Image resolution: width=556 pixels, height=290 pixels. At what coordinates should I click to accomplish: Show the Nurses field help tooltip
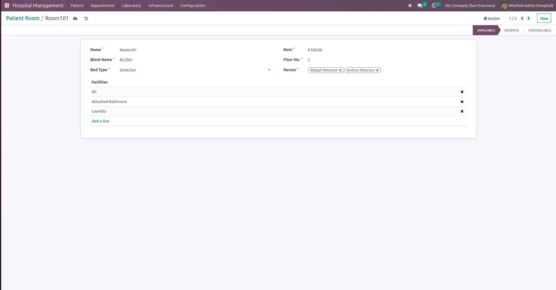point(298,69)
